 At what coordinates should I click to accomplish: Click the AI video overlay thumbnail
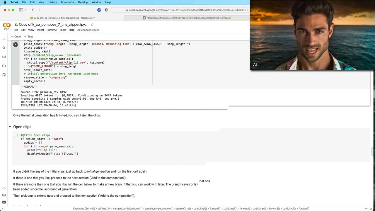312,35
